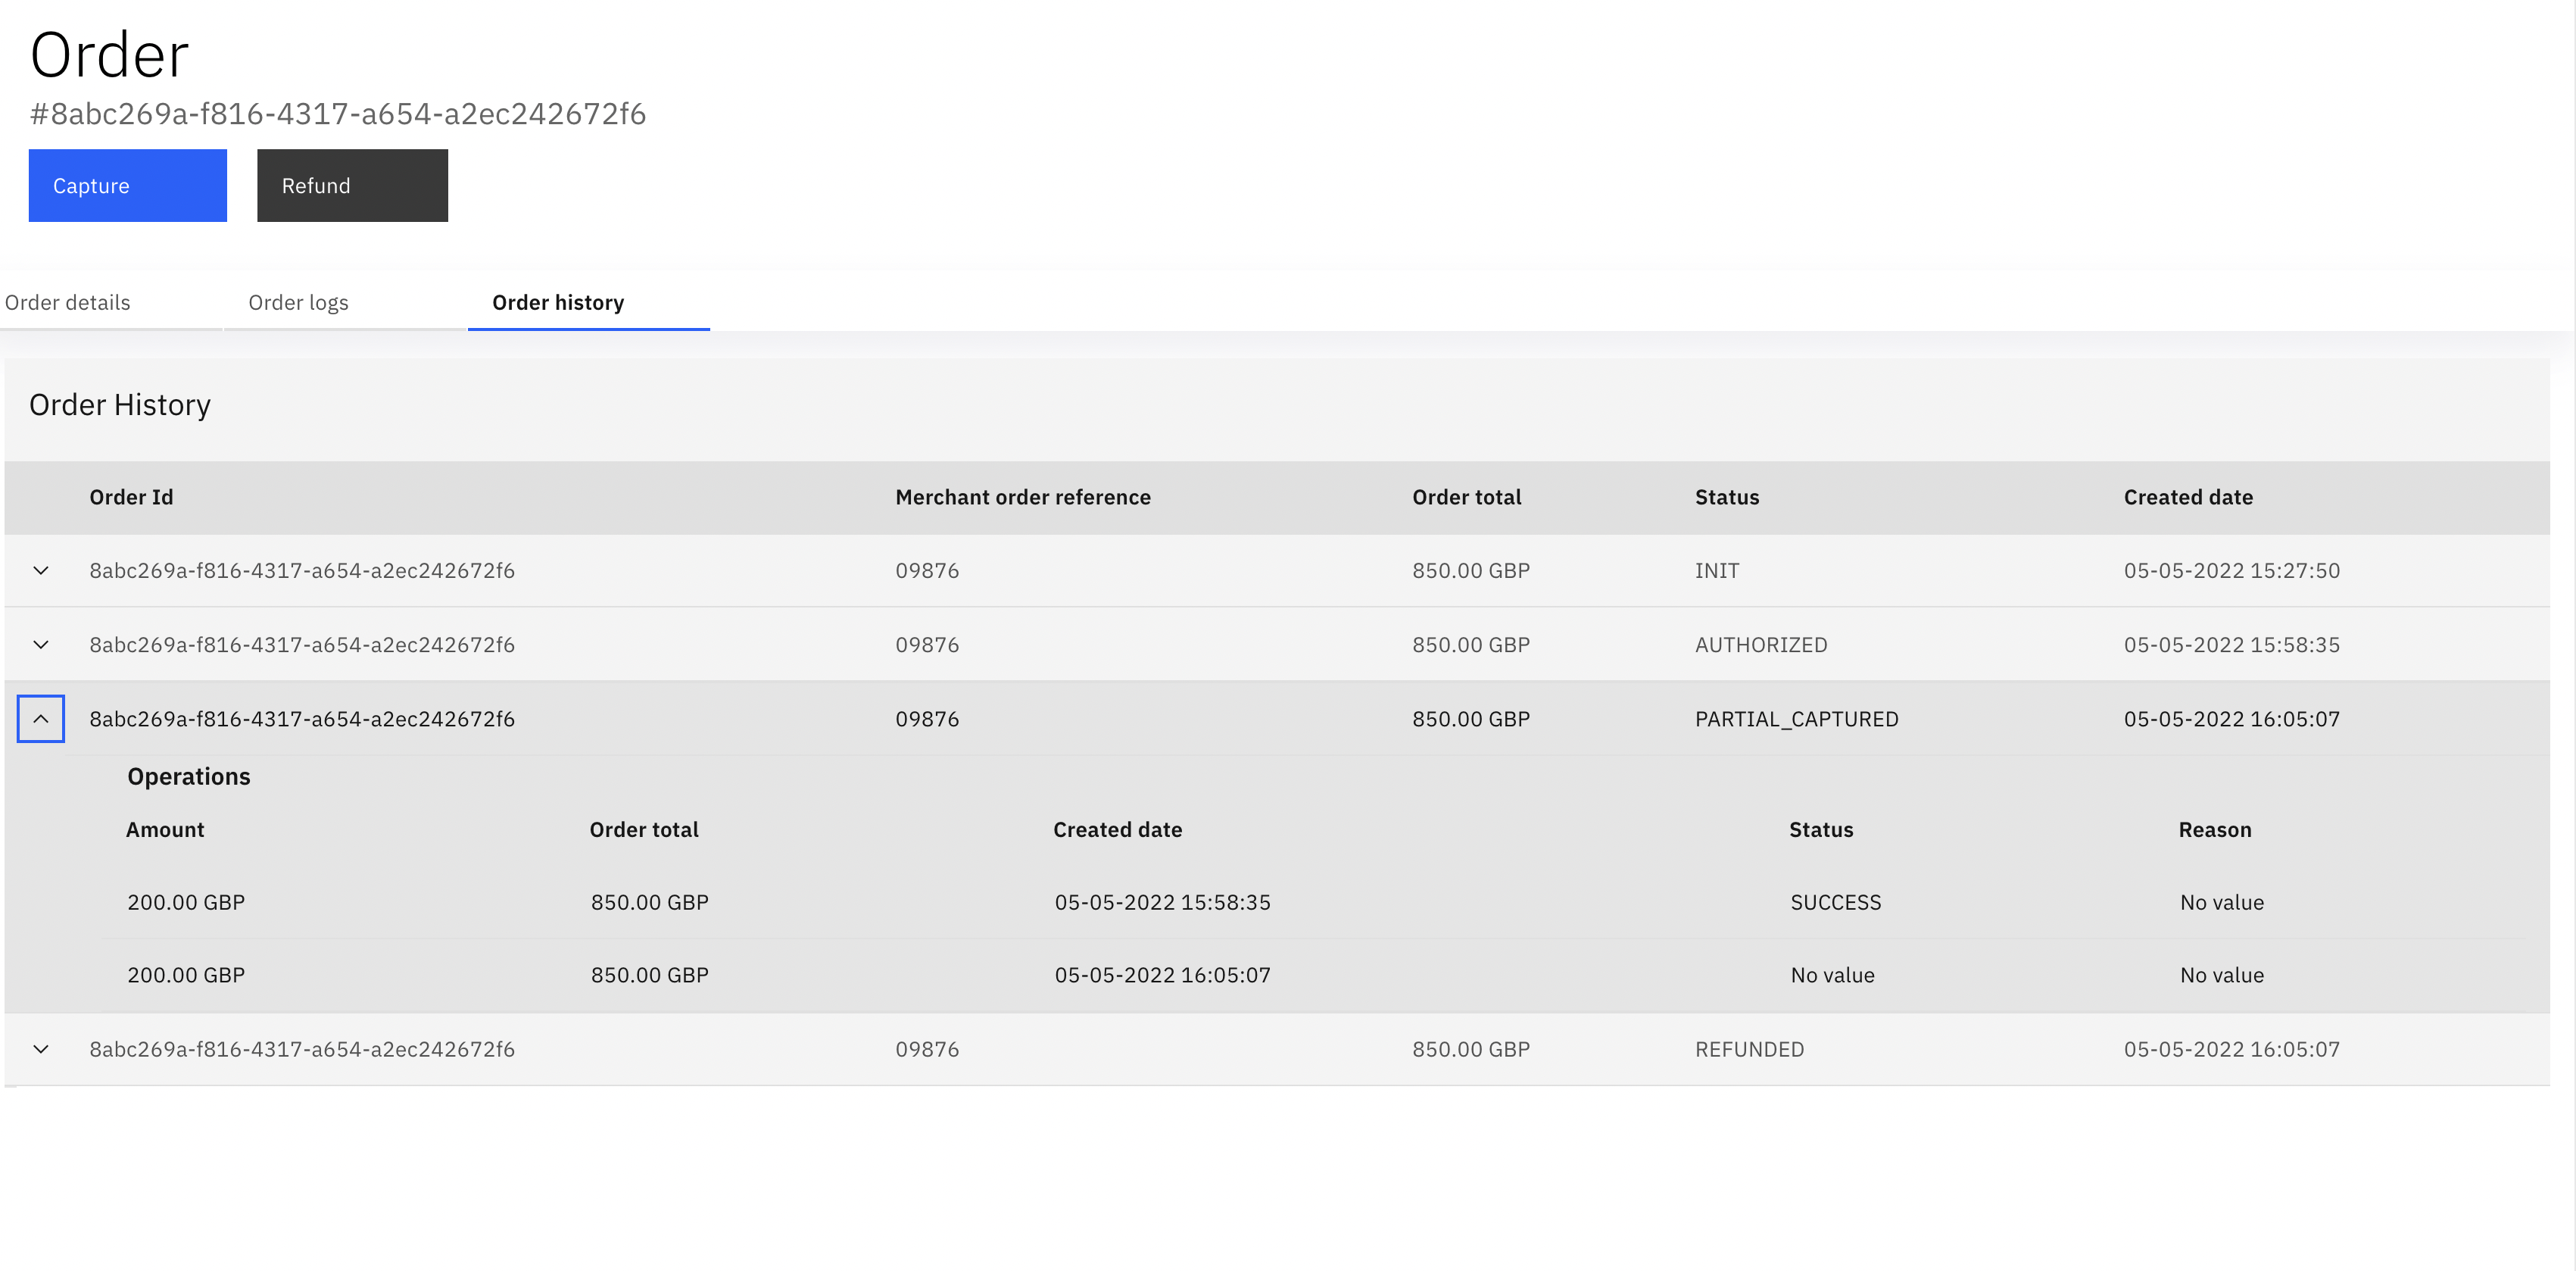Switch to the Order details tab

(x=67, y=302)
